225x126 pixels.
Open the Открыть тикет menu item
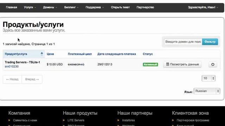pos(120,7)
